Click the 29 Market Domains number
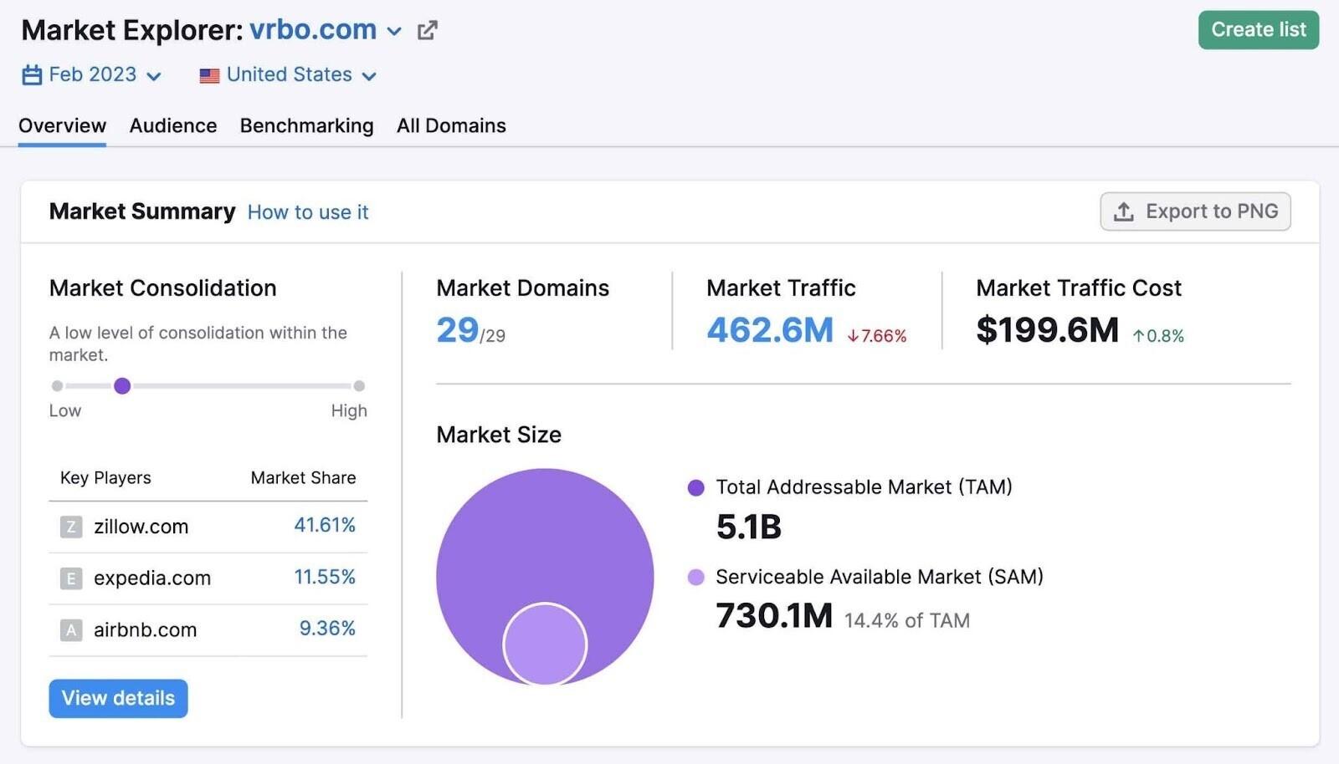Screen dimensions: 1339x764 [458, 330]
